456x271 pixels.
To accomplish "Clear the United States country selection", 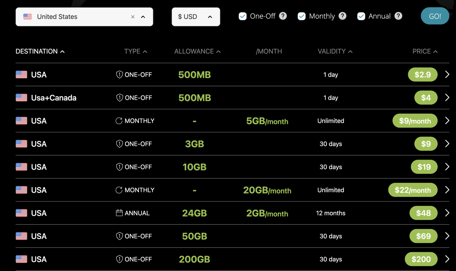I will 133,17.
